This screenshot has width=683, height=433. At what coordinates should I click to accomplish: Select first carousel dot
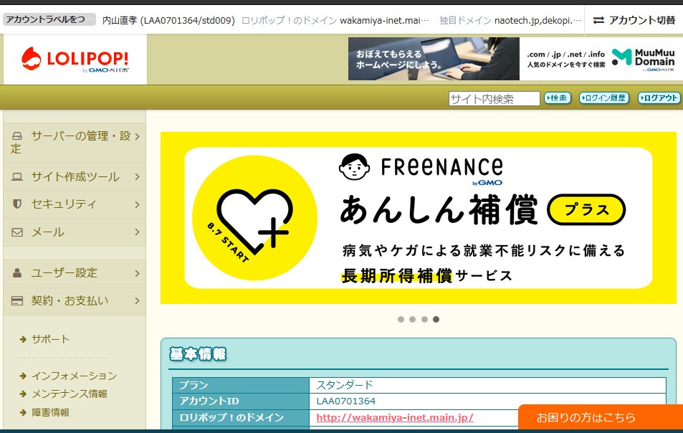pos(401,319)
